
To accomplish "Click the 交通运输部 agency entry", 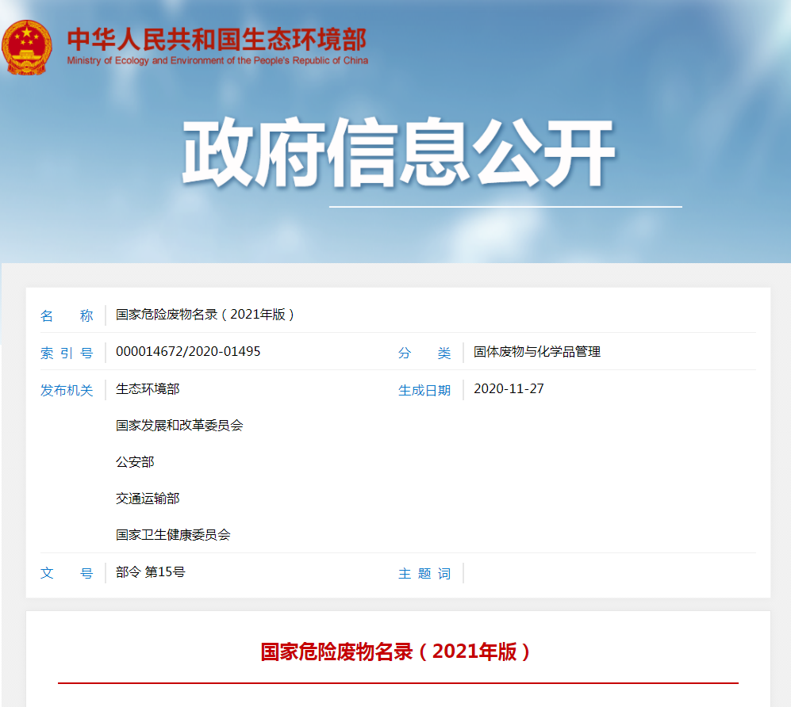I will coord(148,499).
